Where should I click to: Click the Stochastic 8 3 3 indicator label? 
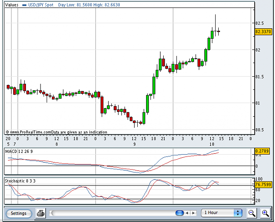[20, 181]
